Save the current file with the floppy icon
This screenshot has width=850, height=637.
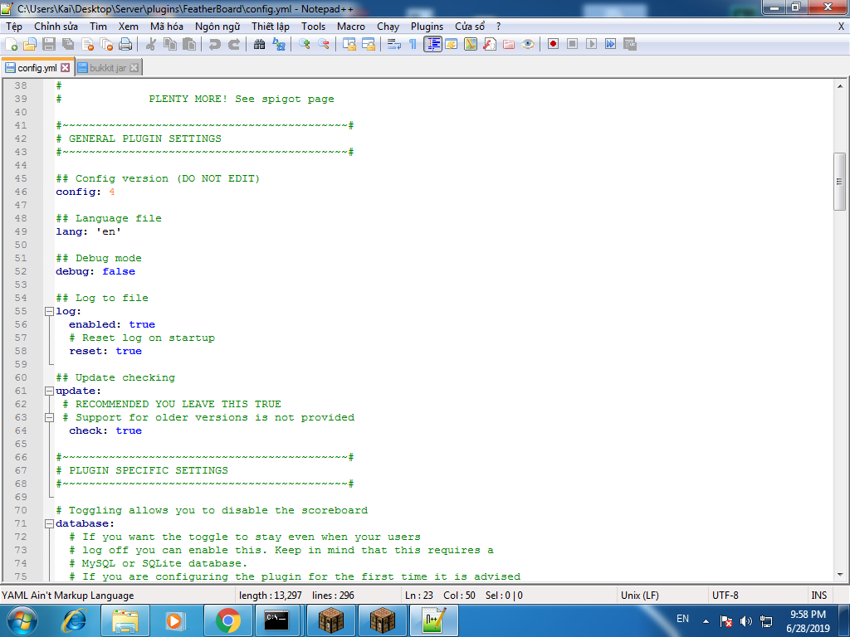point(49,45)
